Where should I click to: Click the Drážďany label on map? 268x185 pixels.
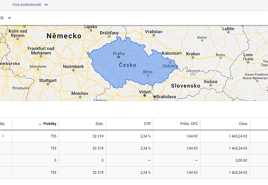109,33
